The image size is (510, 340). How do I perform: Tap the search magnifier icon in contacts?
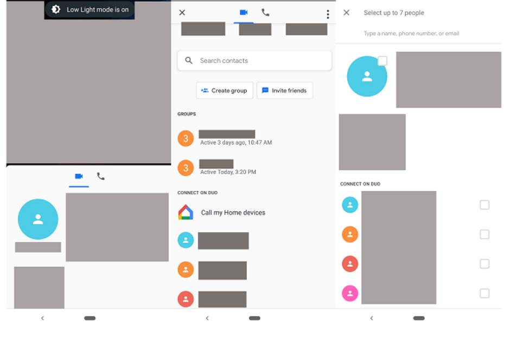188,60
